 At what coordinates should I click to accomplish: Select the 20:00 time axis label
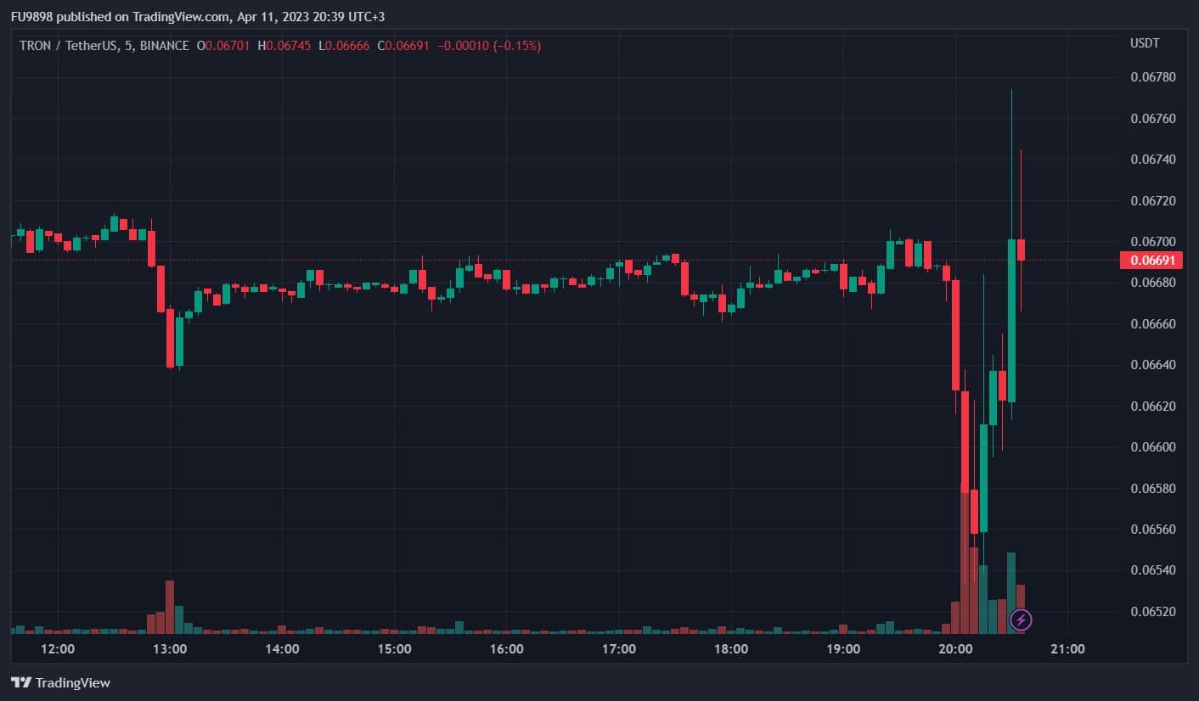955,649
